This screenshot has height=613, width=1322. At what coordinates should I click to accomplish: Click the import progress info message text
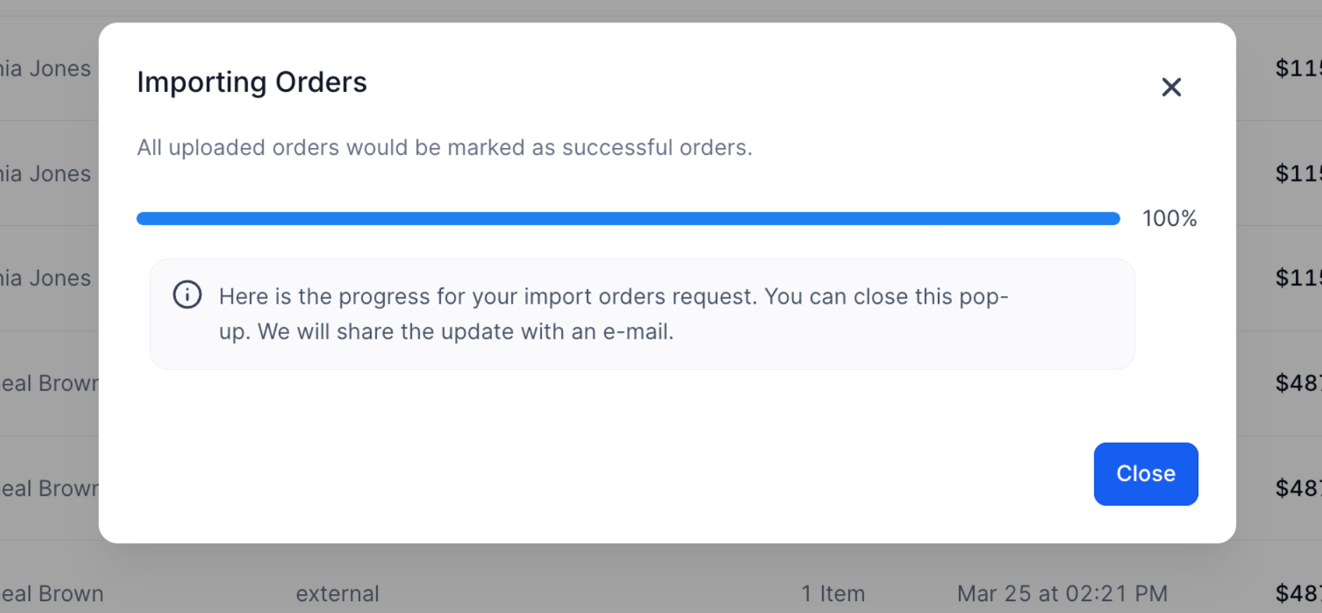[x=613, y=314]
